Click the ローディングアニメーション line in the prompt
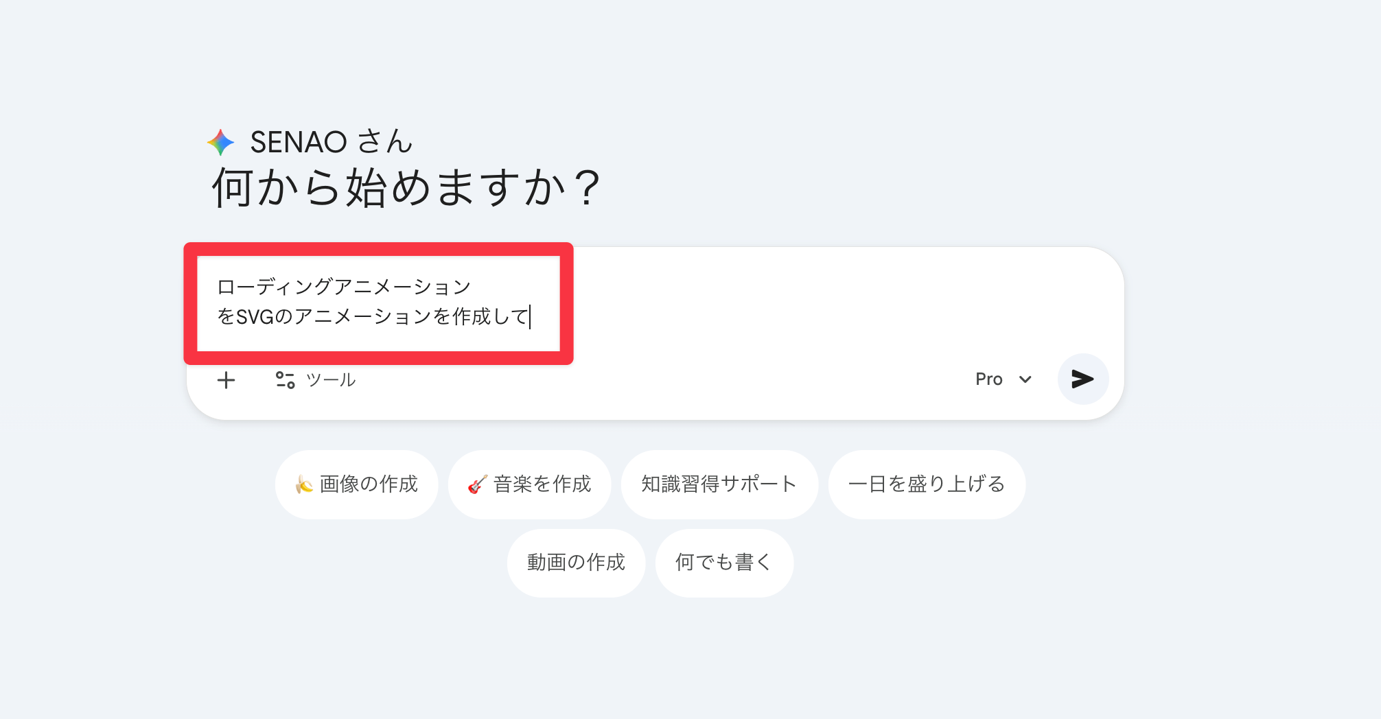Image resolution: width=1381 pixels, height=719 pixels. [x=344, y=287]
